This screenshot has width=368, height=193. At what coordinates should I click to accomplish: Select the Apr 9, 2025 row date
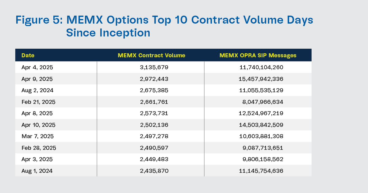click(37, 79)
